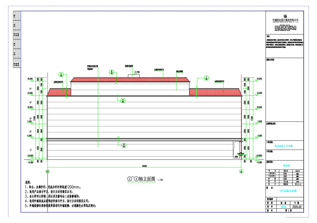Select the 40590 overall width dimension text

click(144, 166)
